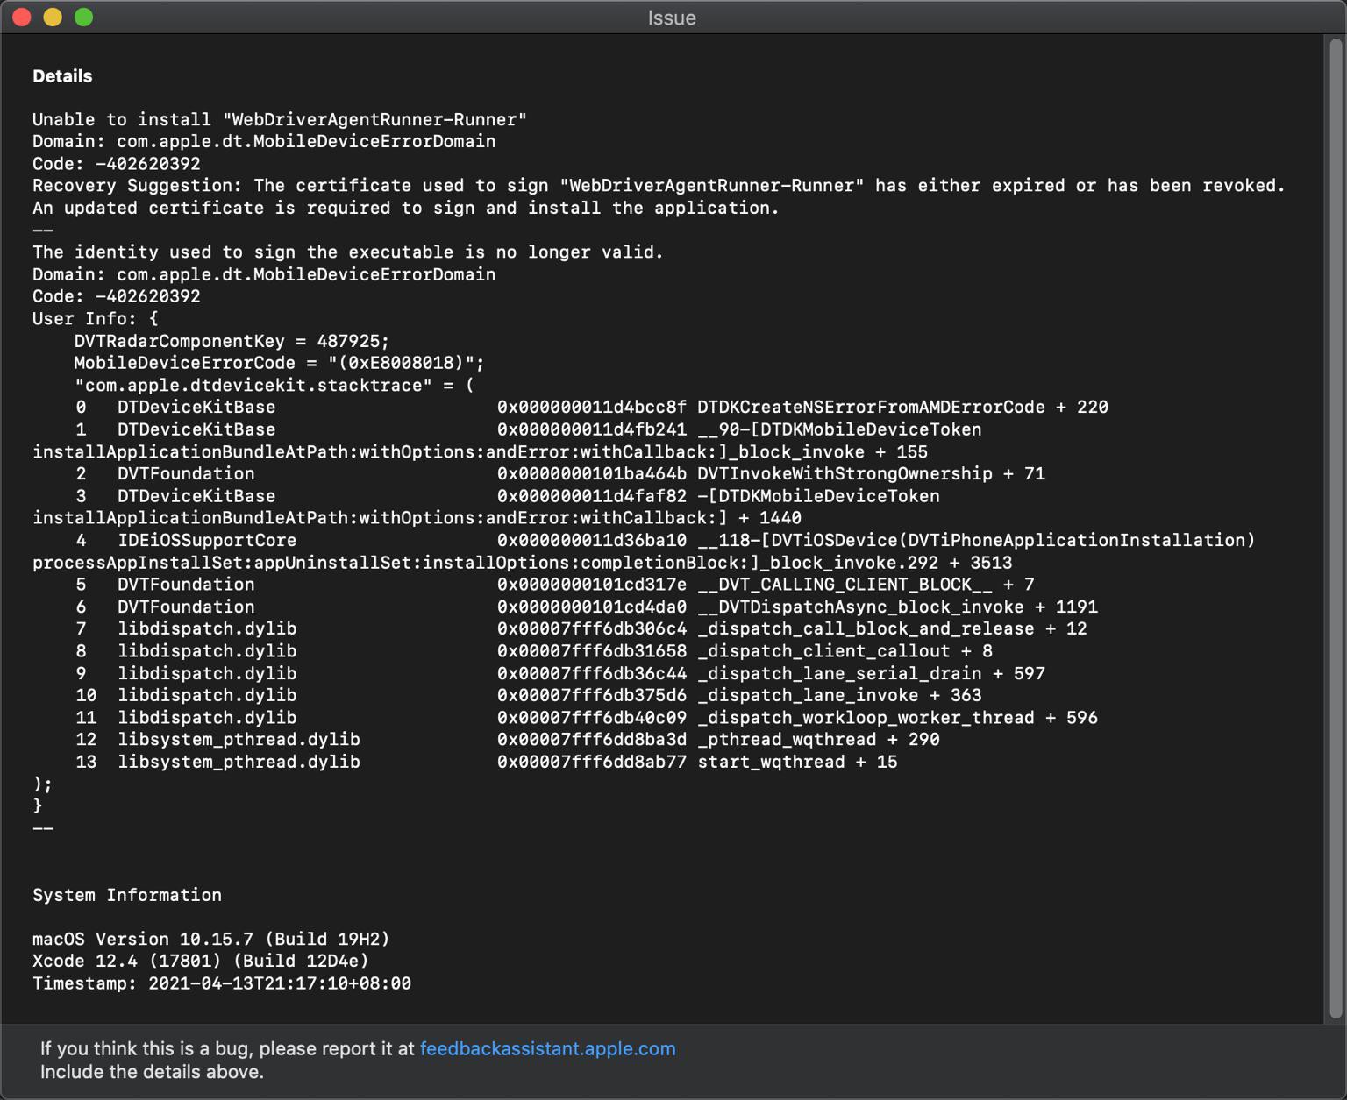Screen dimensions: 1347x1100
Task: Click the first "Domain: com.apple.dt.MobileDeviceErrorDomain" line under Unable to install
Action: coord(264,141)
